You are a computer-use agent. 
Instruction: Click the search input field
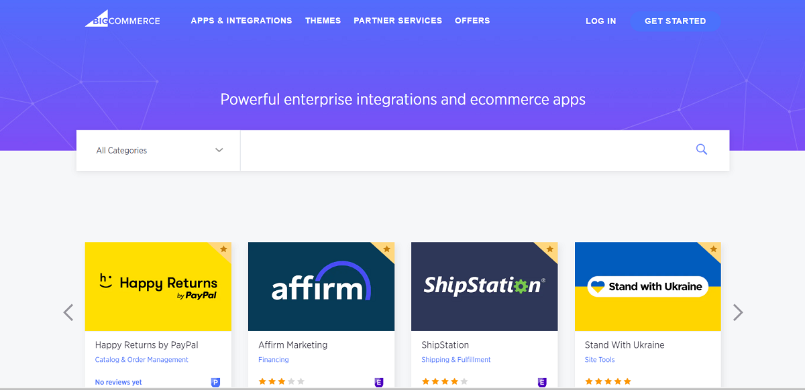(x=470, y=150)
